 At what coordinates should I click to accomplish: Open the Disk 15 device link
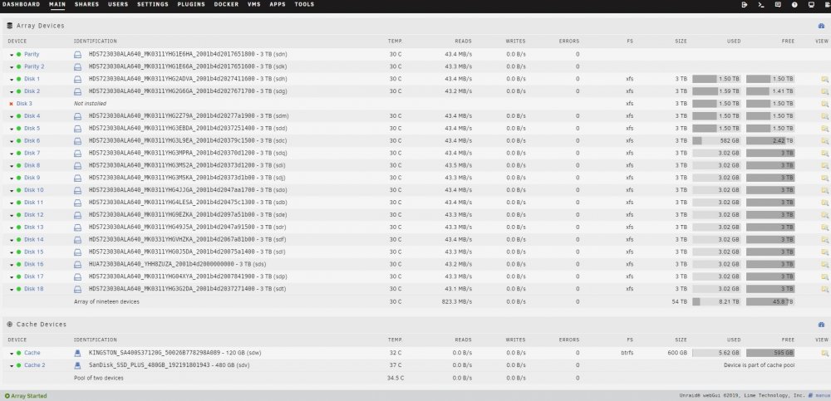[34, 252]
